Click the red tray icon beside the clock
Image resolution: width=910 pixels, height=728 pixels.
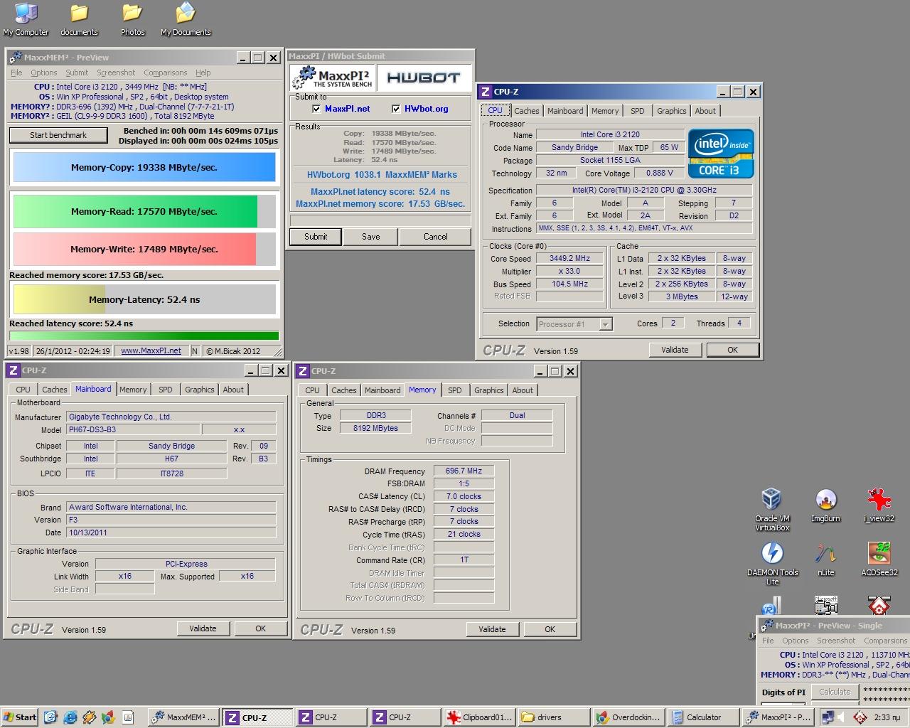[x=860, y=717]
